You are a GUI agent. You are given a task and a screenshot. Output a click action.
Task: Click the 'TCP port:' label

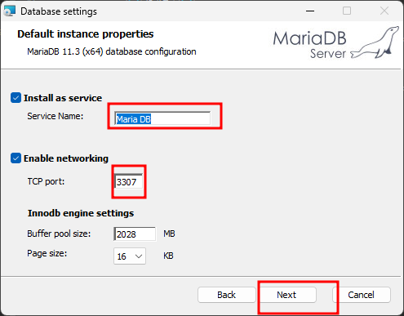(x=46, y=181)
